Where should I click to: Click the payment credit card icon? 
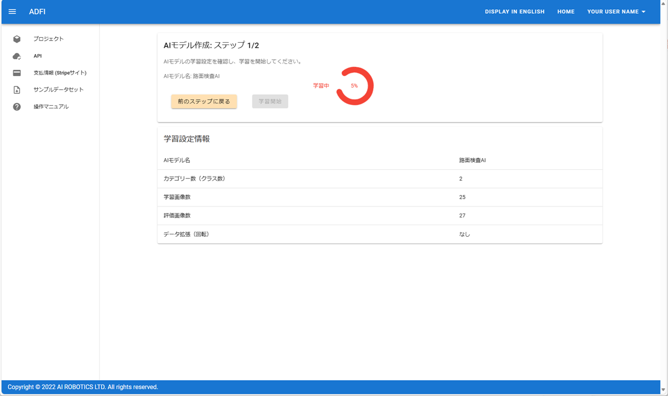(x=17, y=73)
